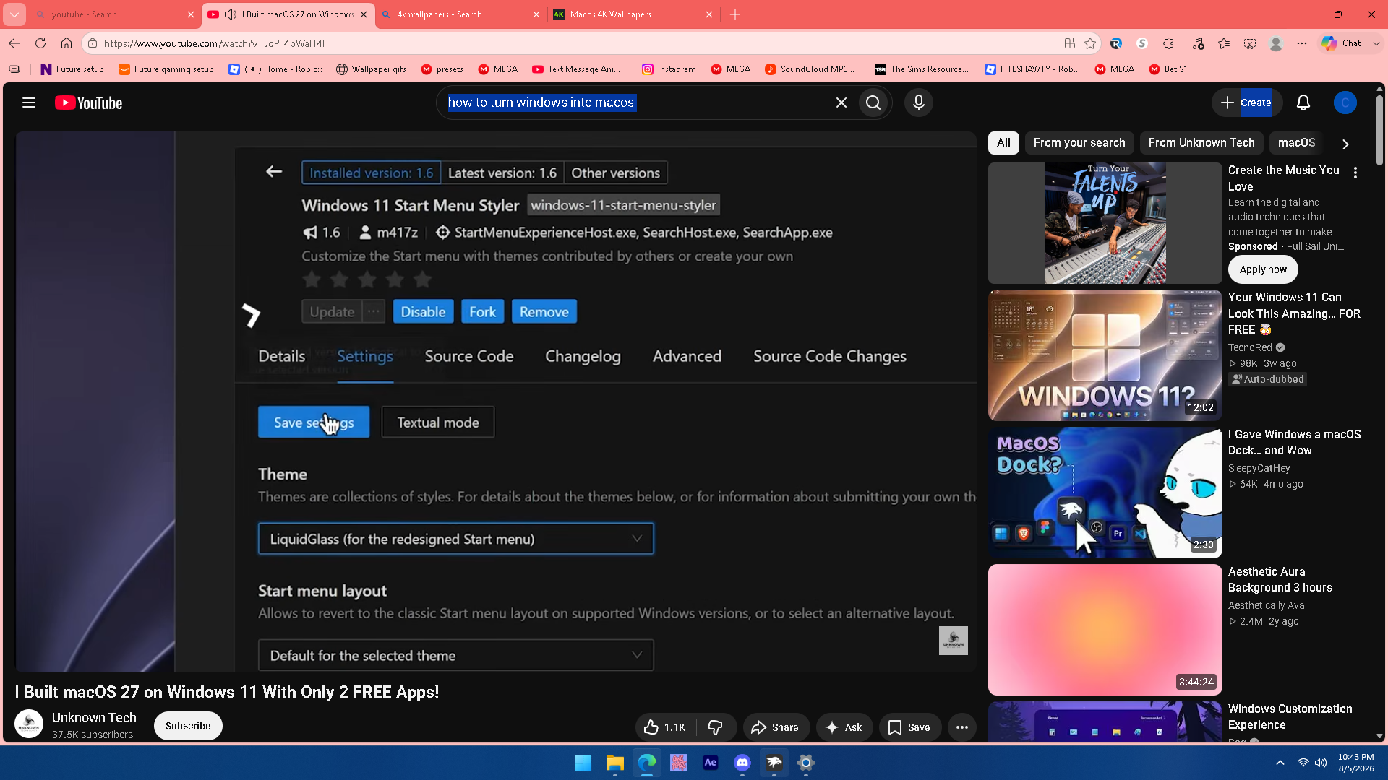This screenshot has width=1388, height=780.
Task: Switch to the 'Macos 4K Wallpapers' tab
Action: pos(633,14)
